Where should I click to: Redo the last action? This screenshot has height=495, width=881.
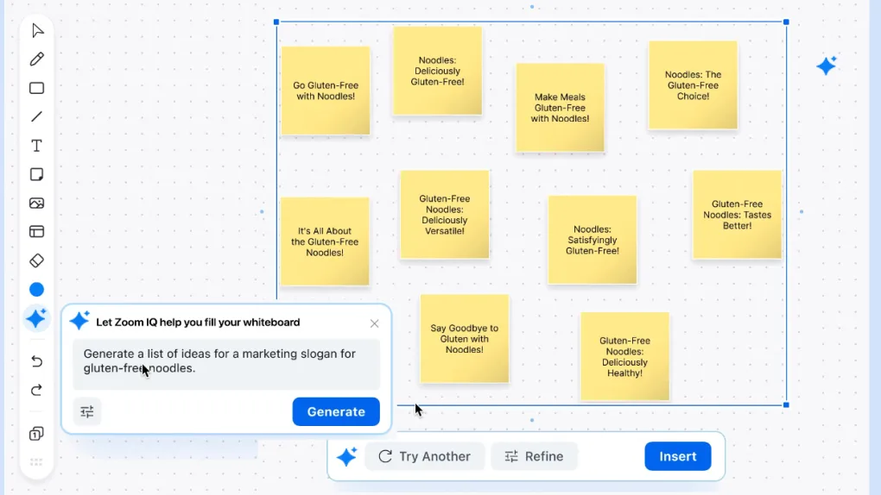pyautogui.click(x=37, y=390)
